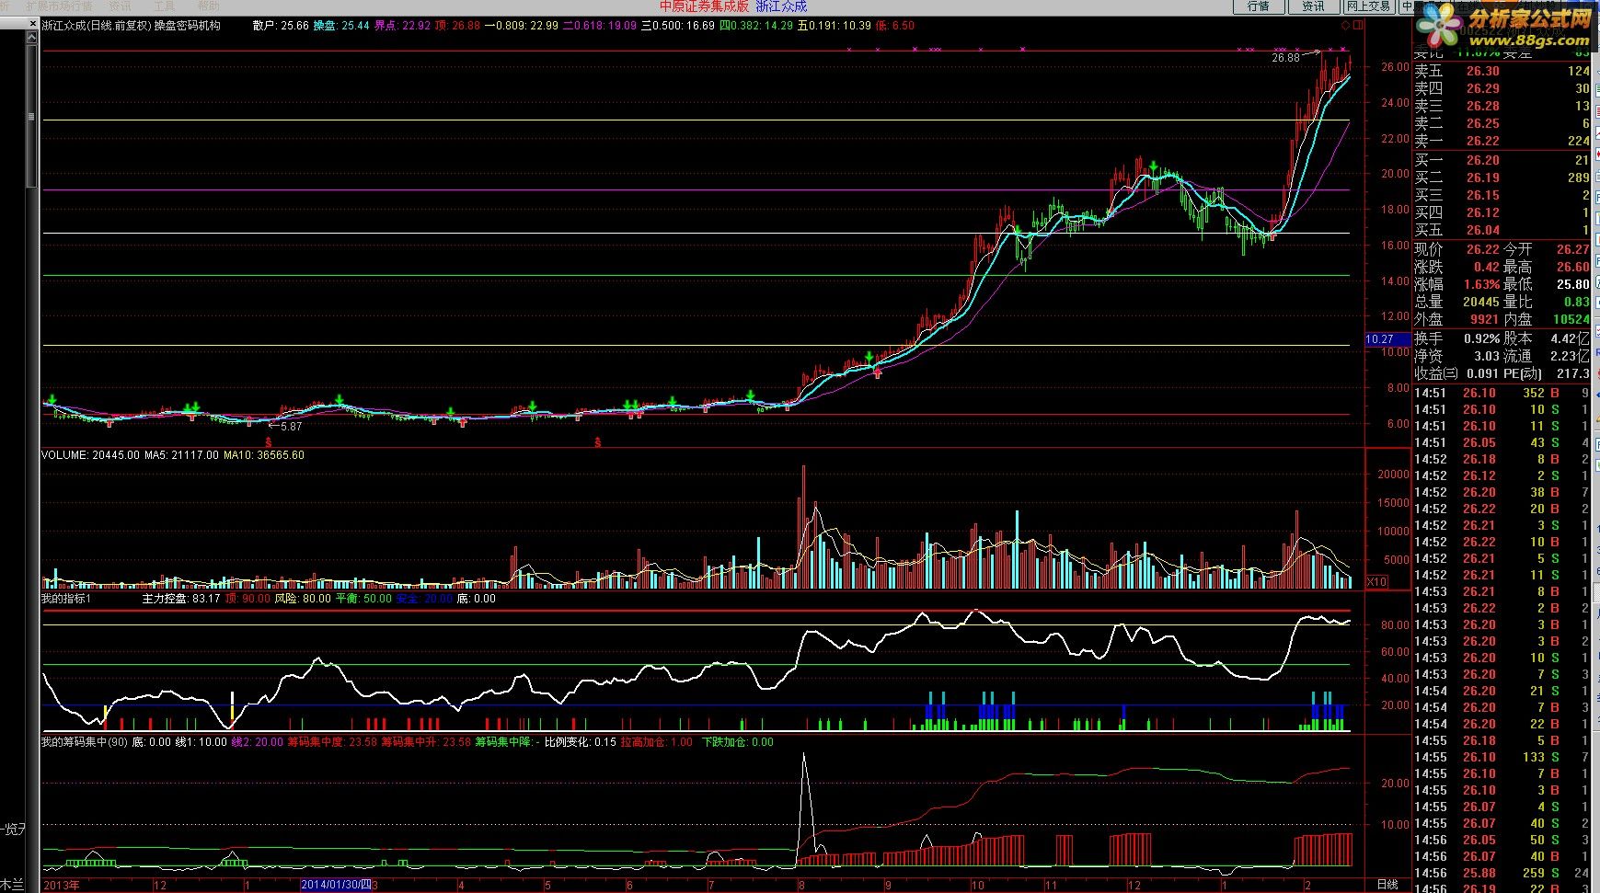The height and width of the screenshot is (893, 1600).
Task: Click the 我的筹码集中(90) indicator title
Action: coord(84,742)
